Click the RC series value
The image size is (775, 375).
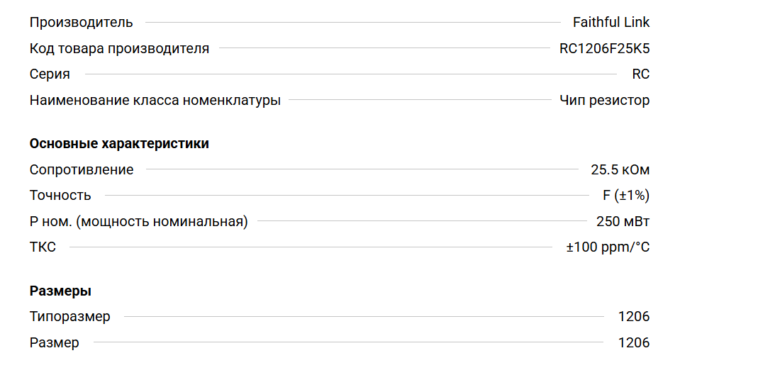640,74
